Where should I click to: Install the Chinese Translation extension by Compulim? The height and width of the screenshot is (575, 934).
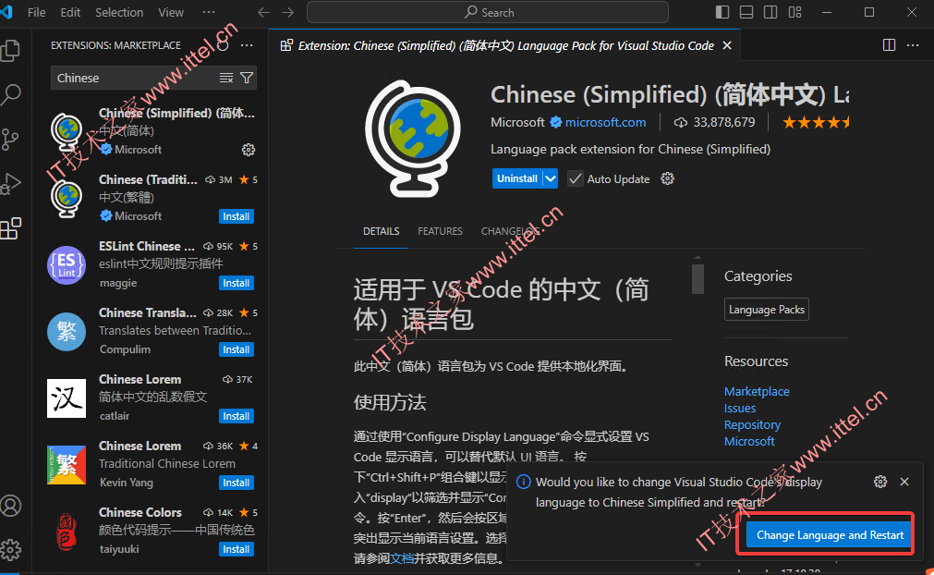coord(236,349)
